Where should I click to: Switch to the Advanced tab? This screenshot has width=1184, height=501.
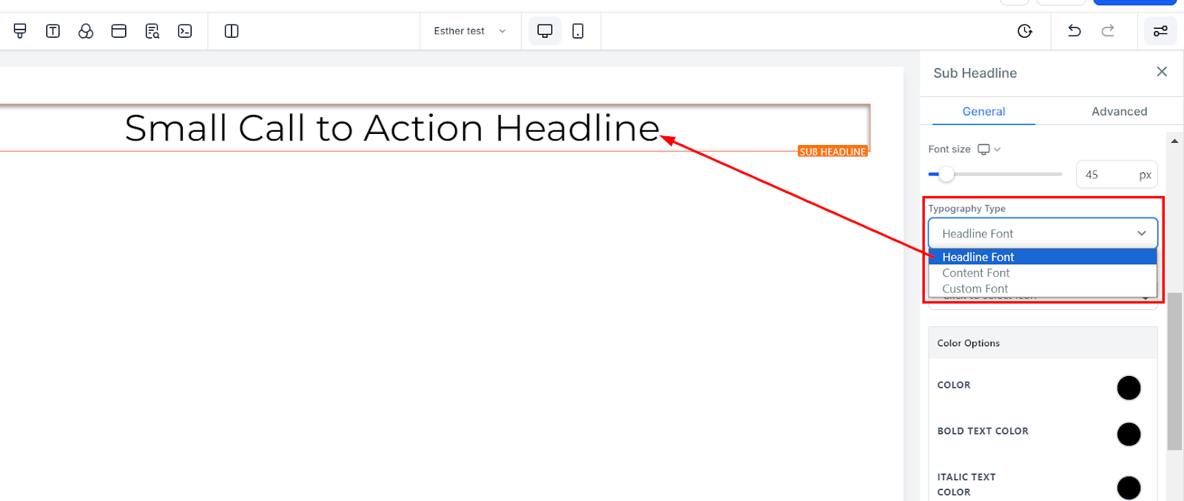click(1119, 112)
